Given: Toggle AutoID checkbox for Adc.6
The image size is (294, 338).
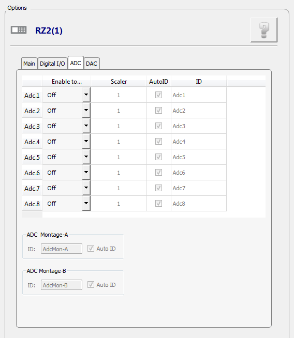Looking at the screenshot, I should 159,173.
